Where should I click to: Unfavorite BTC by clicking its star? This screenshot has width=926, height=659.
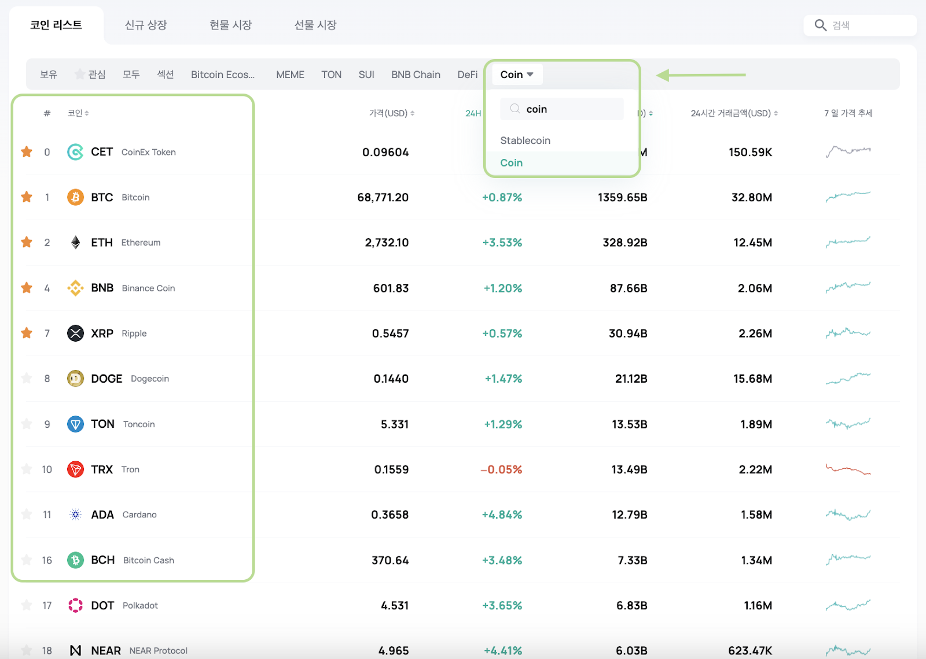coord(26,197)
